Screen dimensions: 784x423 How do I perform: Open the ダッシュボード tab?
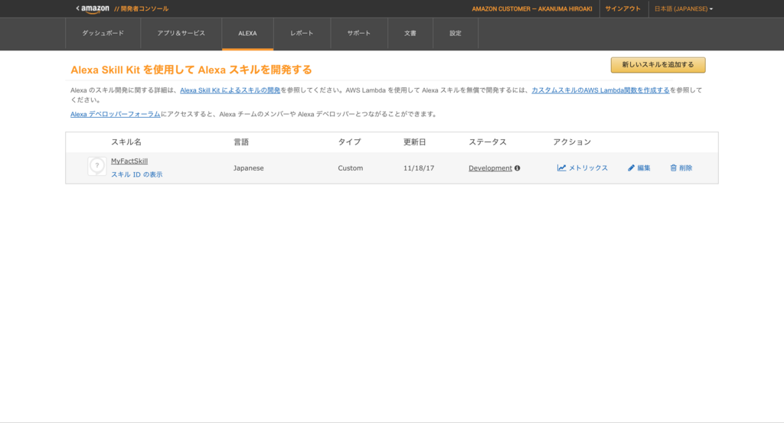pos(103,34)
